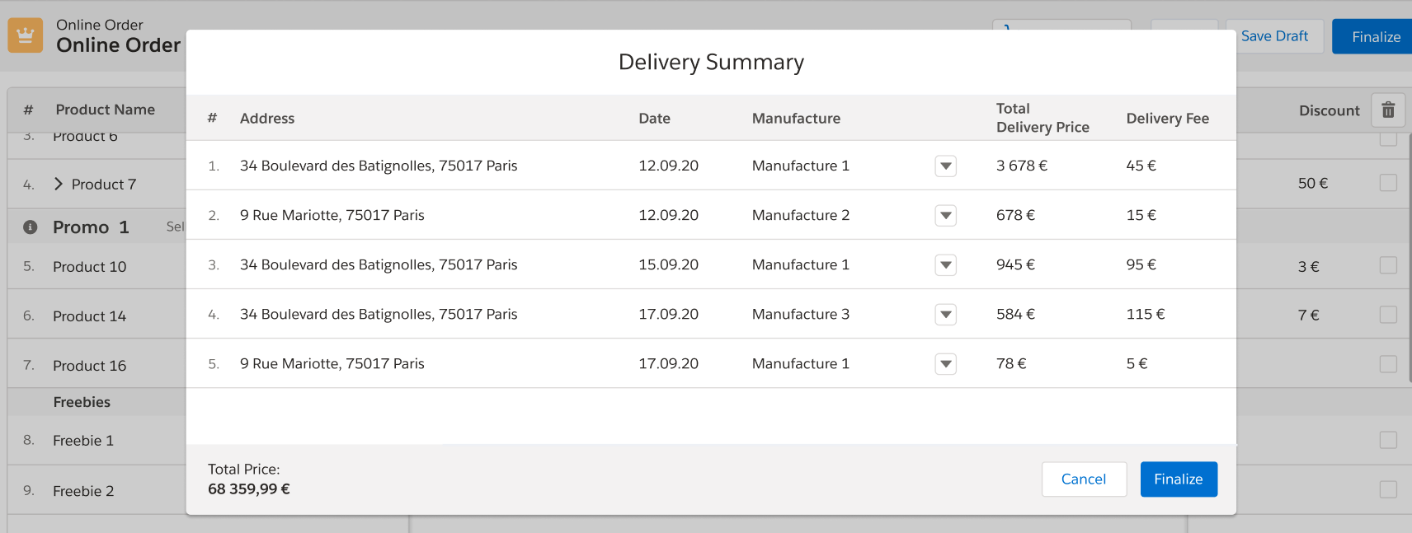Click Finalize in the Delivery Summary footer
The height and width of the screenshot is (533, 1412).
[1179, 479]
